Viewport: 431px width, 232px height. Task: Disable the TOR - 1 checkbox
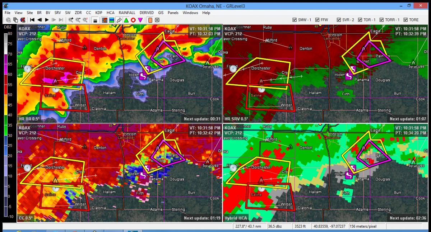point(360,20)
